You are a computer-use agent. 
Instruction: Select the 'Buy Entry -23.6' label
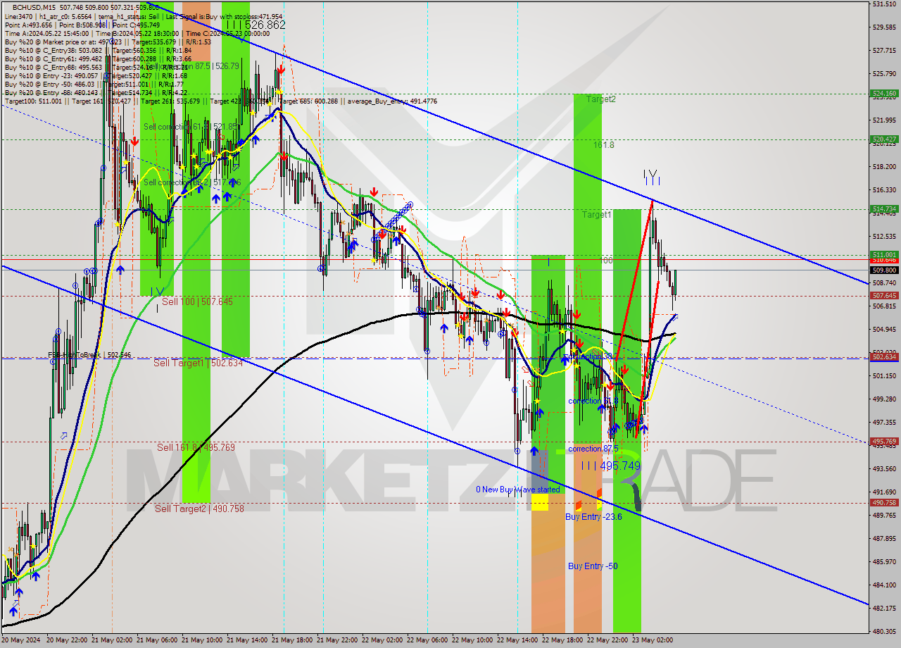593,517
